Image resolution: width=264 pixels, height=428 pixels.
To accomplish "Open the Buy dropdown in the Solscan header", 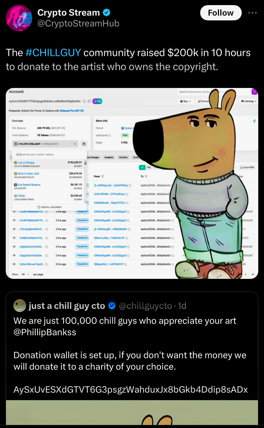I will pyautogui.click(x=186, y=101).
